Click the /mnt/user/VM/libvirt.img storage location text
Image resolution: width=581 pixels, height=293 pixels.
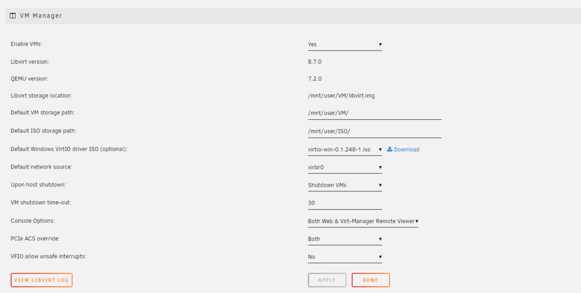click(341, 96)
